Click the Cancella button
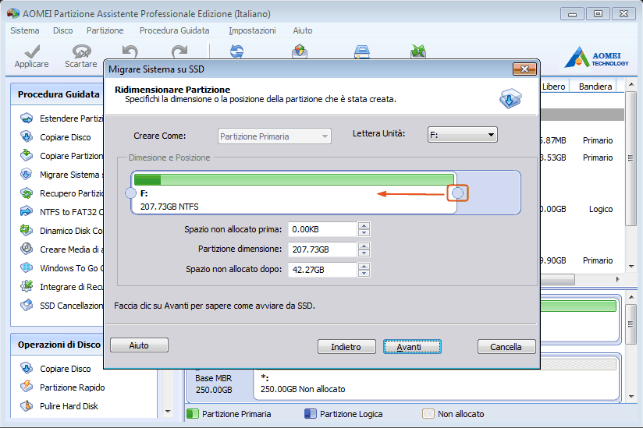643x428 pixels. pyautogui.click(x=506, y=346)
